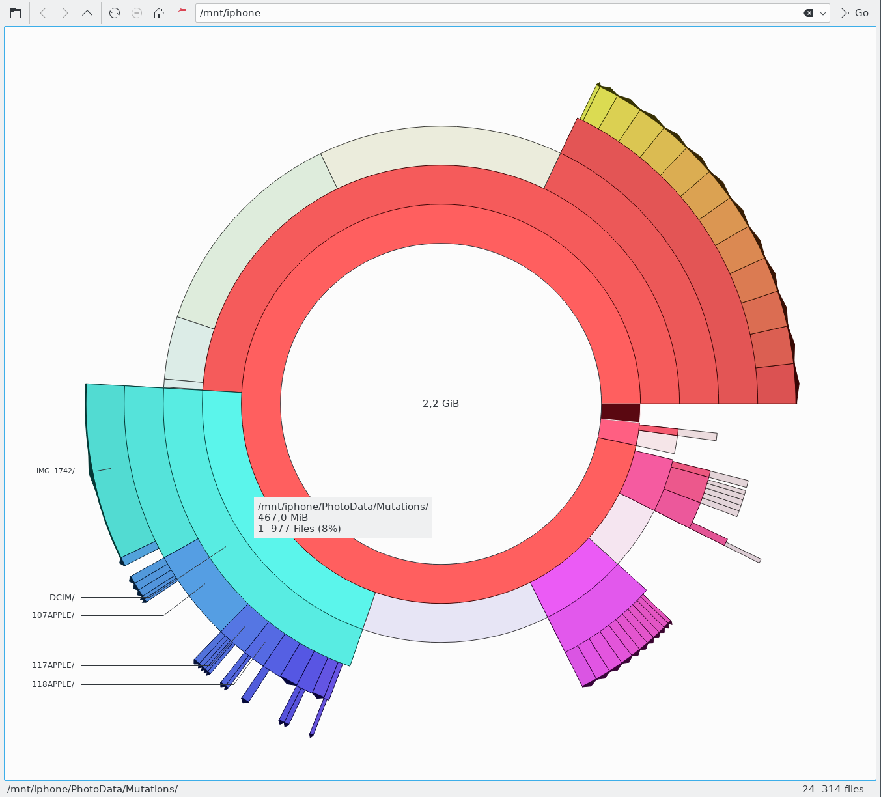This screenshot has width=881, height=797.
Task: Open the center 2,2 GiB circle
Action: (441, 404)
